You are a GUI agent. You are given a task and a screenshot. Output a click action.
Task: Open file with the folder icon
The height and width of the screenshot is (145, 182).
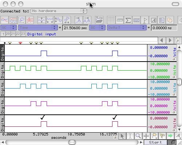[x=99, y=20]
